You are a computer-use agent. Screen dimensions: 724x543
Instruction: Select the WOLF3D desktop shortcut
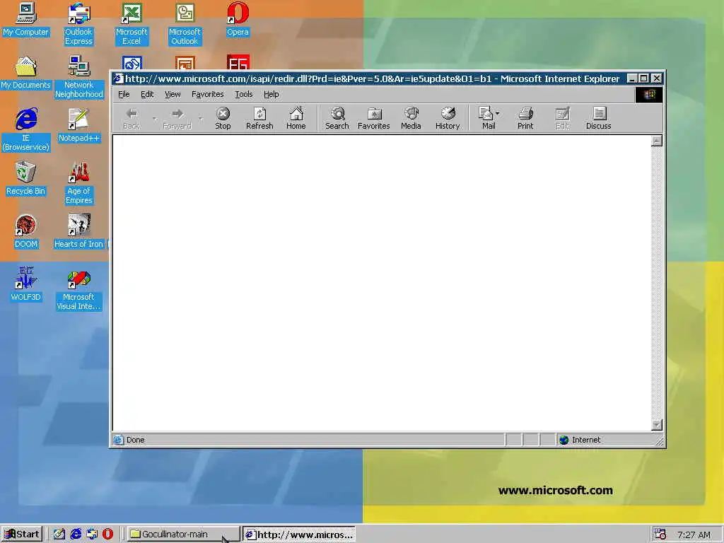[26, 284]
